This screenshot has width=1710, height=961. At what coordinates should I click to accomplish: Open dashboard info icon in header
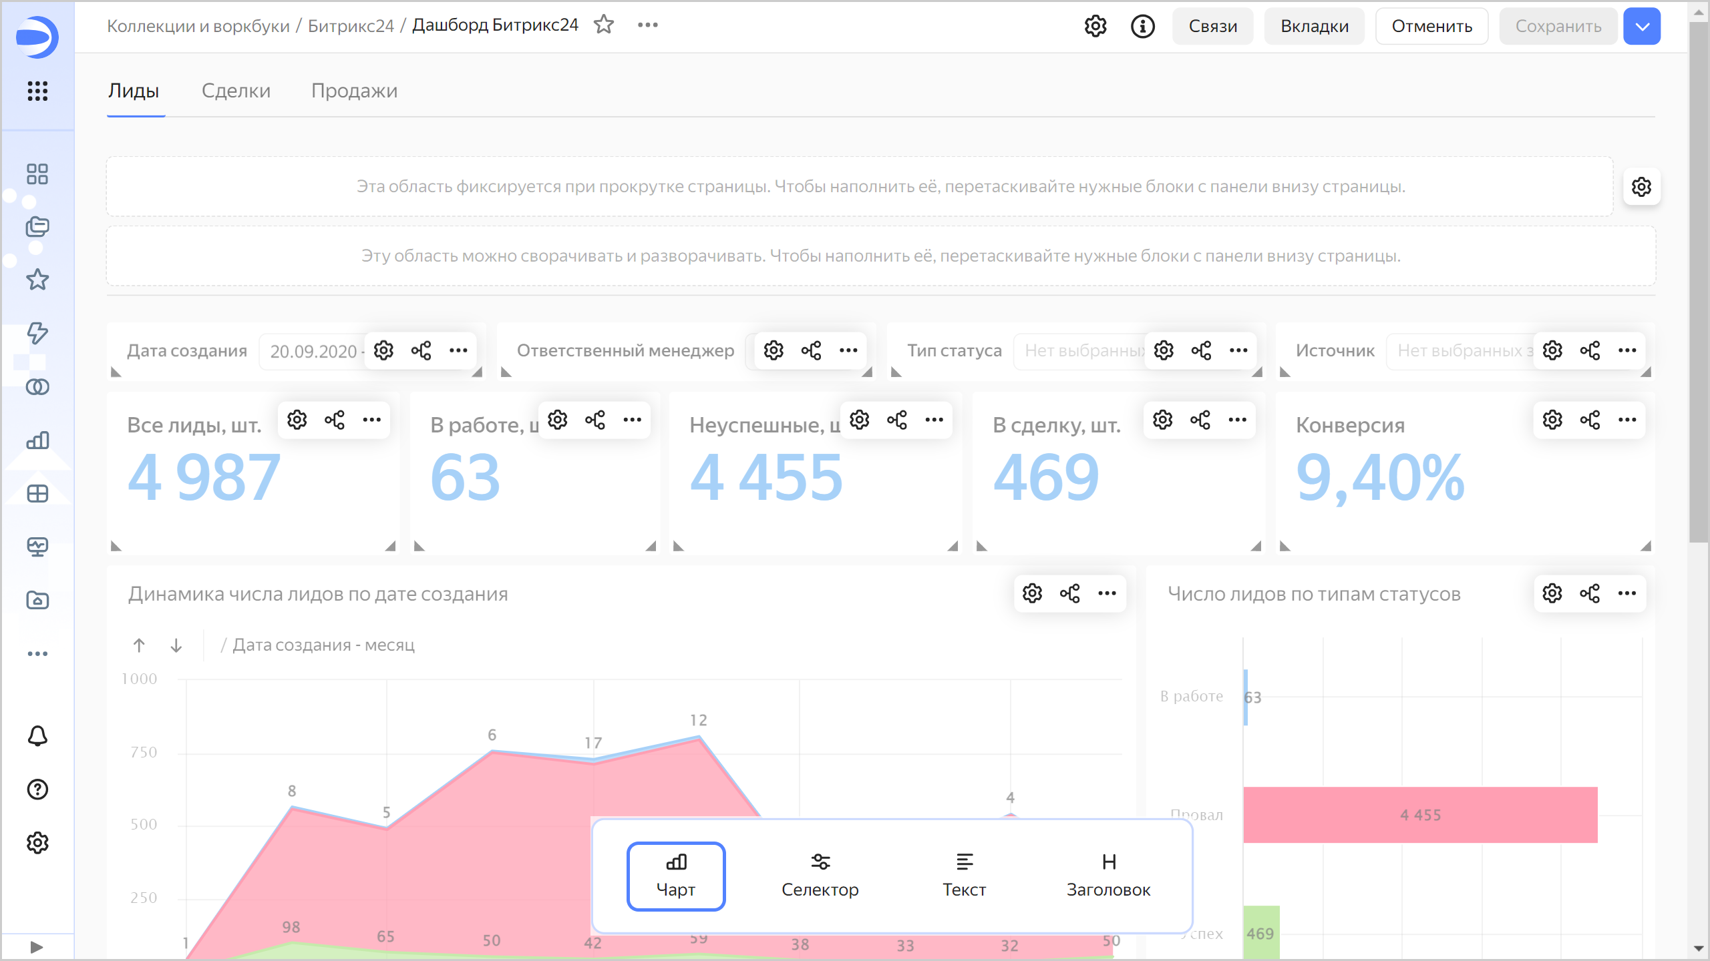tap(1142, 27)
